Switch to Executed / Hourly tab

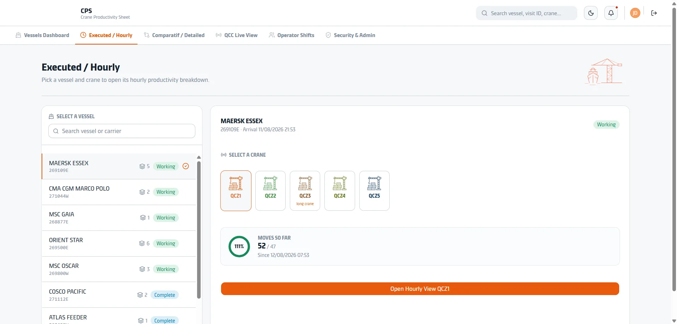[106, 35]
